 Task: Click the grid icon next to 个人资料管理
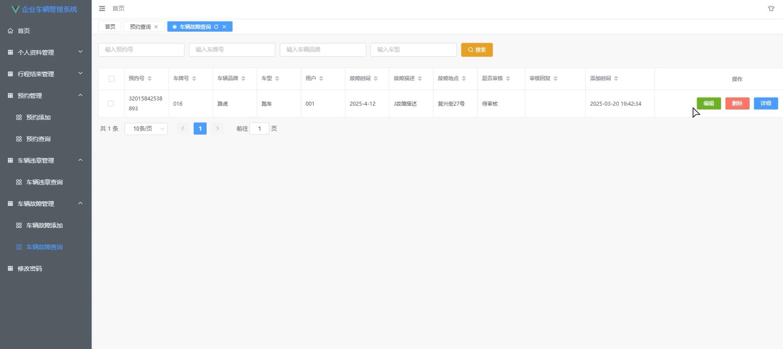pyautogui.click(x=10, y=52)
